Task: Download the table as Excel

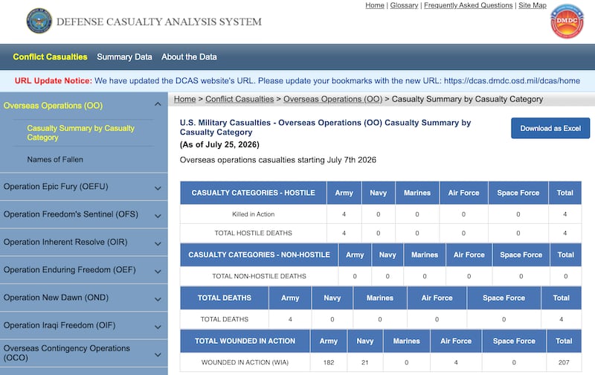Action: (550, 128)
